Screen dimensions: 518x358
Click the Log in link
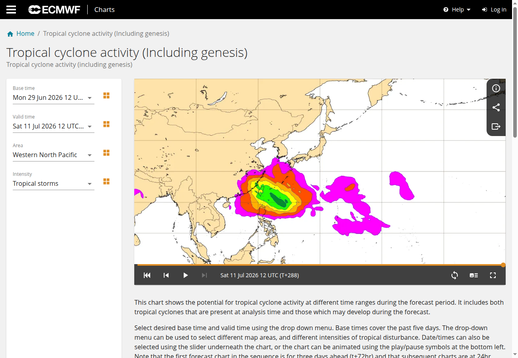tap(494, 10)
